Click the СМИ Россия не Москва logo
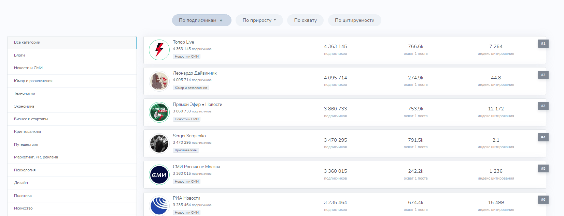 [x=159, y=175]
